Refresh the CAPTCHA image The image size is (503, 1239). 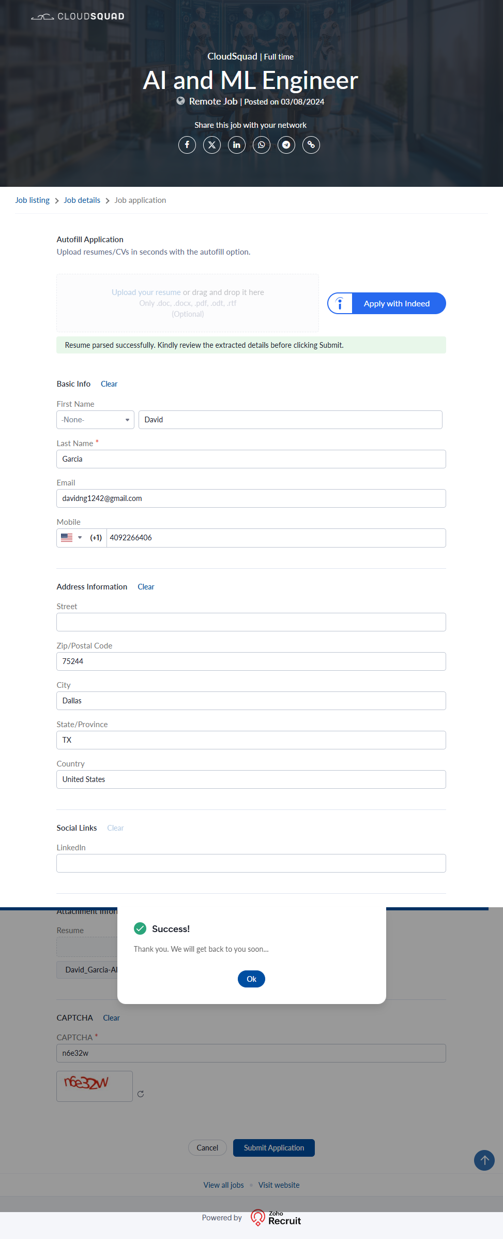(x=141, y=1094)
